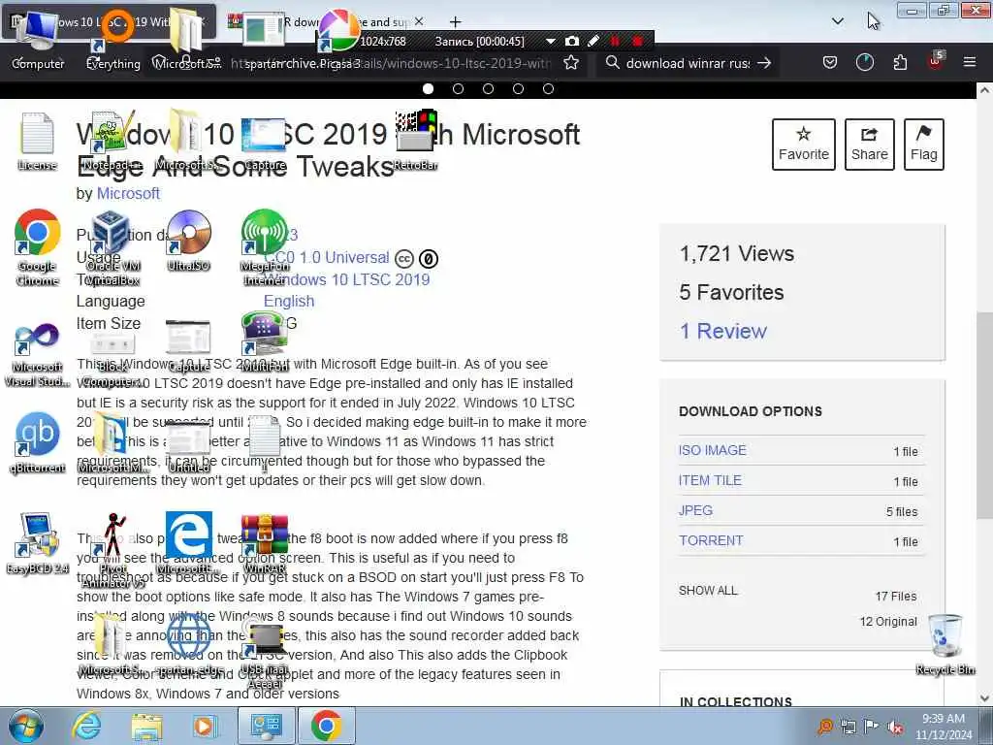The height and width of the screenshot is (745, 993).
Task: Select the fifth carousel dot
Action: (x=549, y=88)
